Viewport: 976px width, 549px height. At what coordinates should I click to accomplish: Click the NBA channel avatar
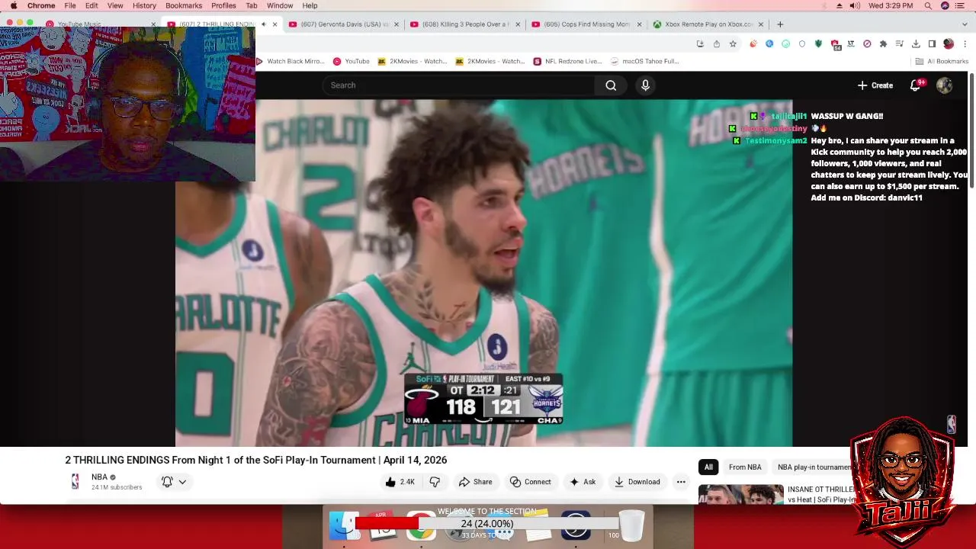coord(75,481)
